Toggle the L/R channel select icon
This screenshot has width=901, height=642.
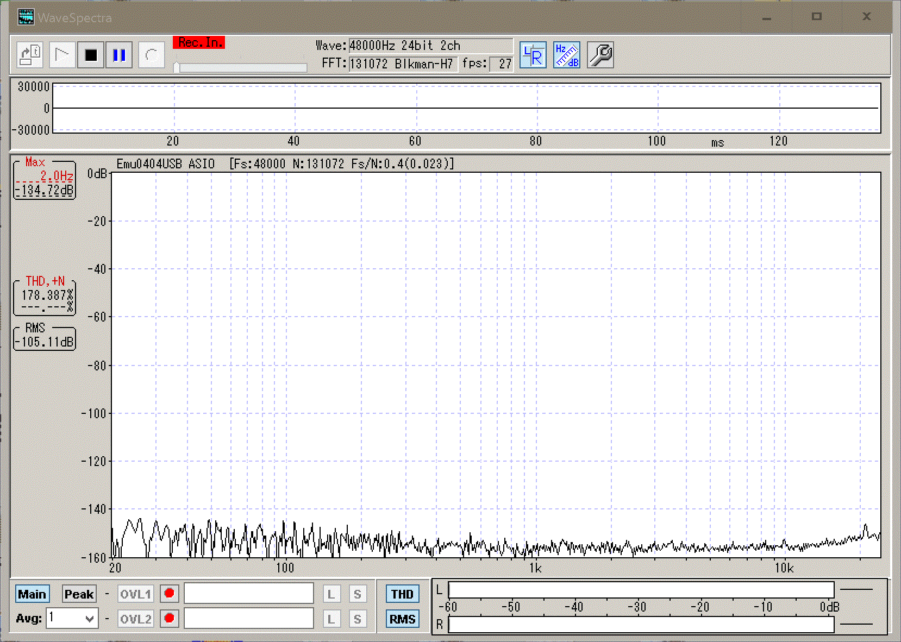coord(533,55)
